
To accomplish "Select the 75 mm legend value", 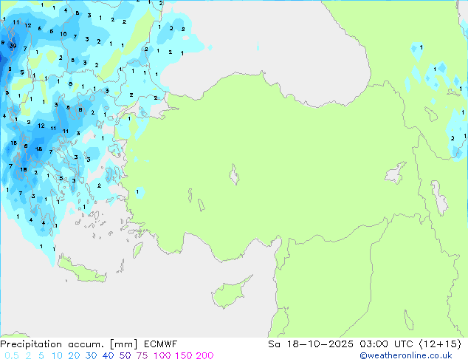I will click(x=142, y=356).
